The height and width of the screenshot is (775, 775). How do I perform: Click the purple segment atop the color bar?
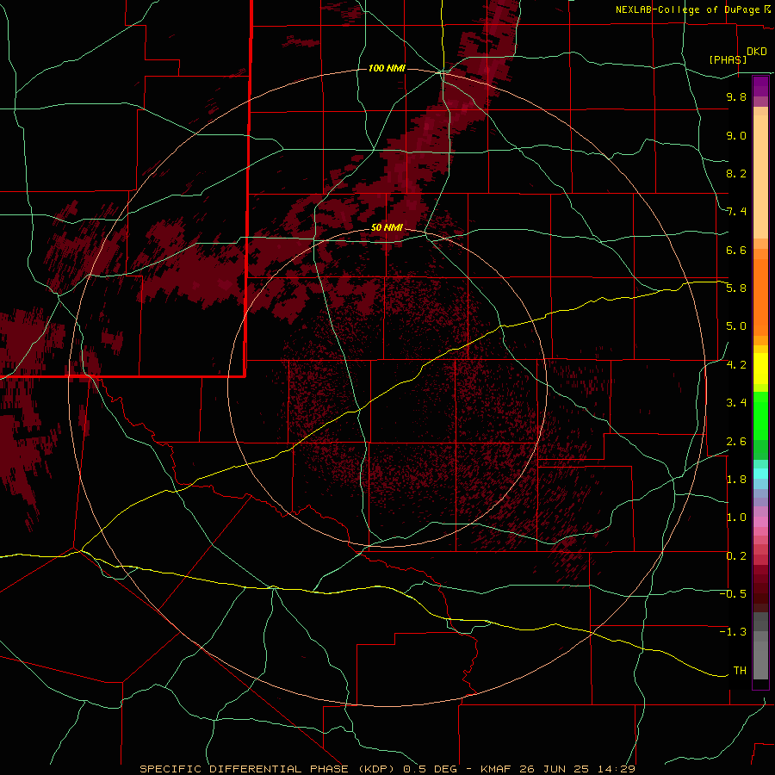pyautogui.click(x=760, y=86)
